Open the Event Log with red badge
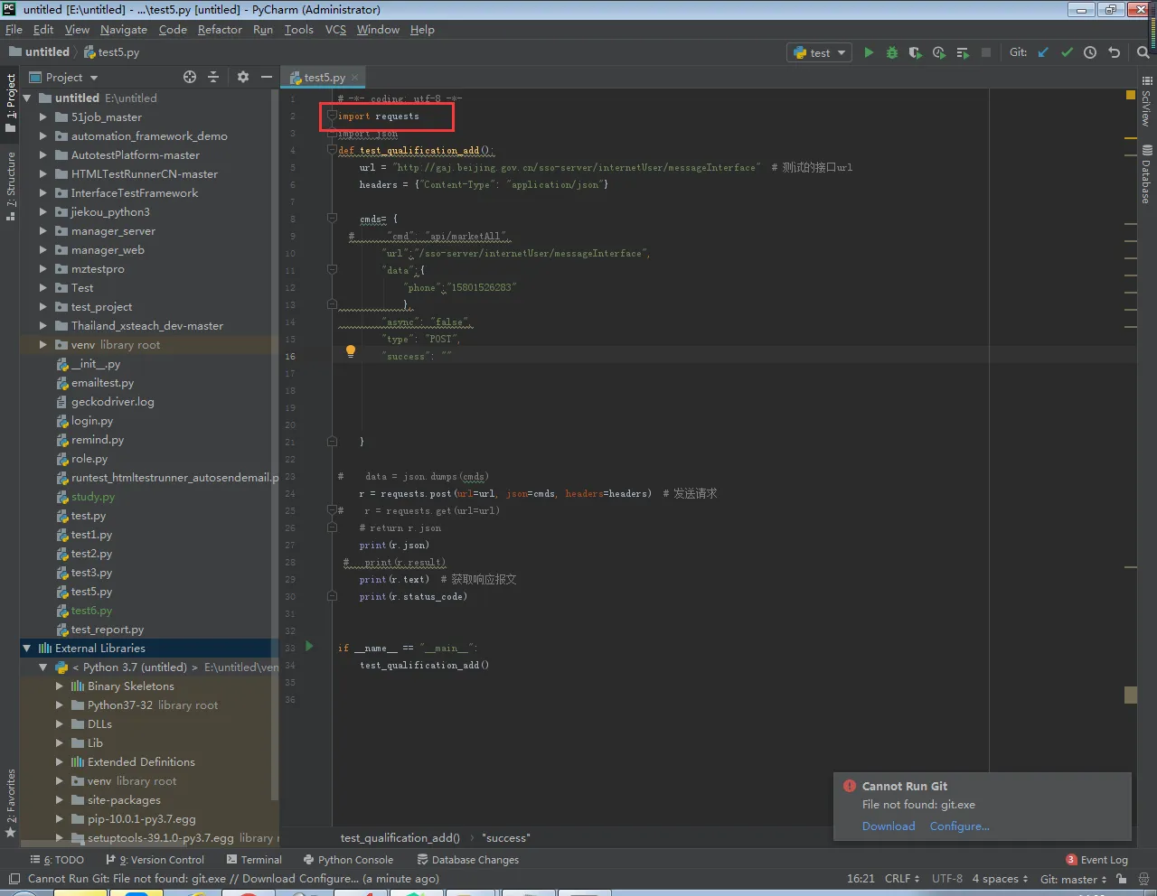The width and height of the screenshot is (1157, 896). tap(1096, 860)
